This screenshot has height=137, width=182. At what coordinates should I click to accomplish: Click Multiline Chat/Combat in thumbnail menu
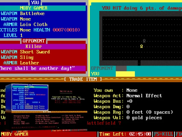pos(47,123)
